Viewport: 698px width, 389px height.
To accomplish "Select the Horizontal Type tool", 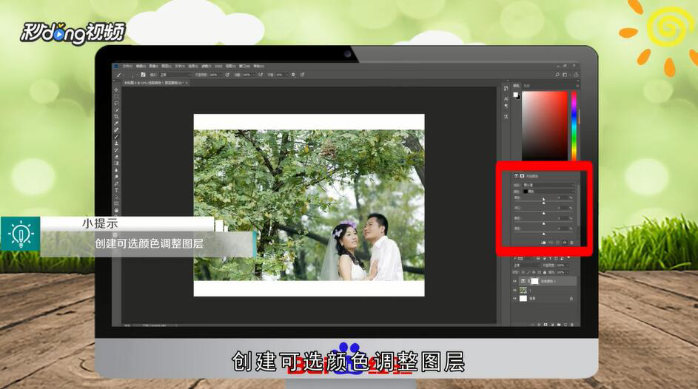I will click(x=116, y=190).
